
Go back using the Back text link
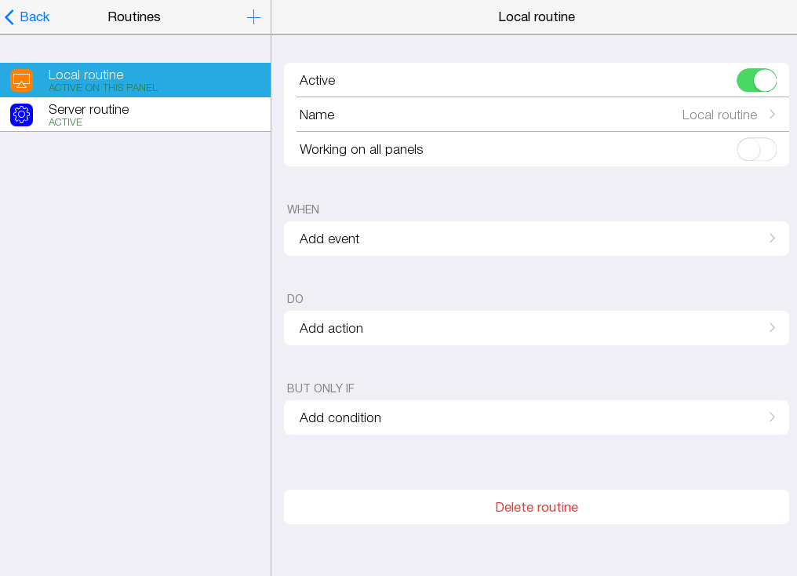pos(35,17)
